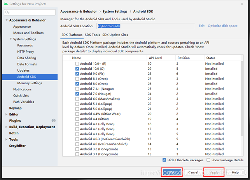Viewport: 250px width, 180px height.
Task: Open Path Variables settings
Action: point(24,102)
